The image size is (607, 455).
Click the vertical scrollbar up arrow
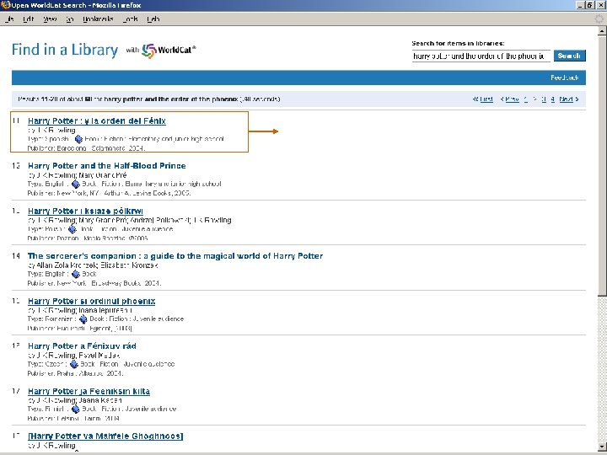coord(602,31)
